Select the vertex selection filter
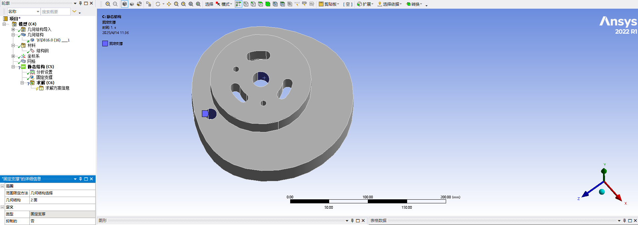Screen dimensions: 638x225 (x=246, y=4)
